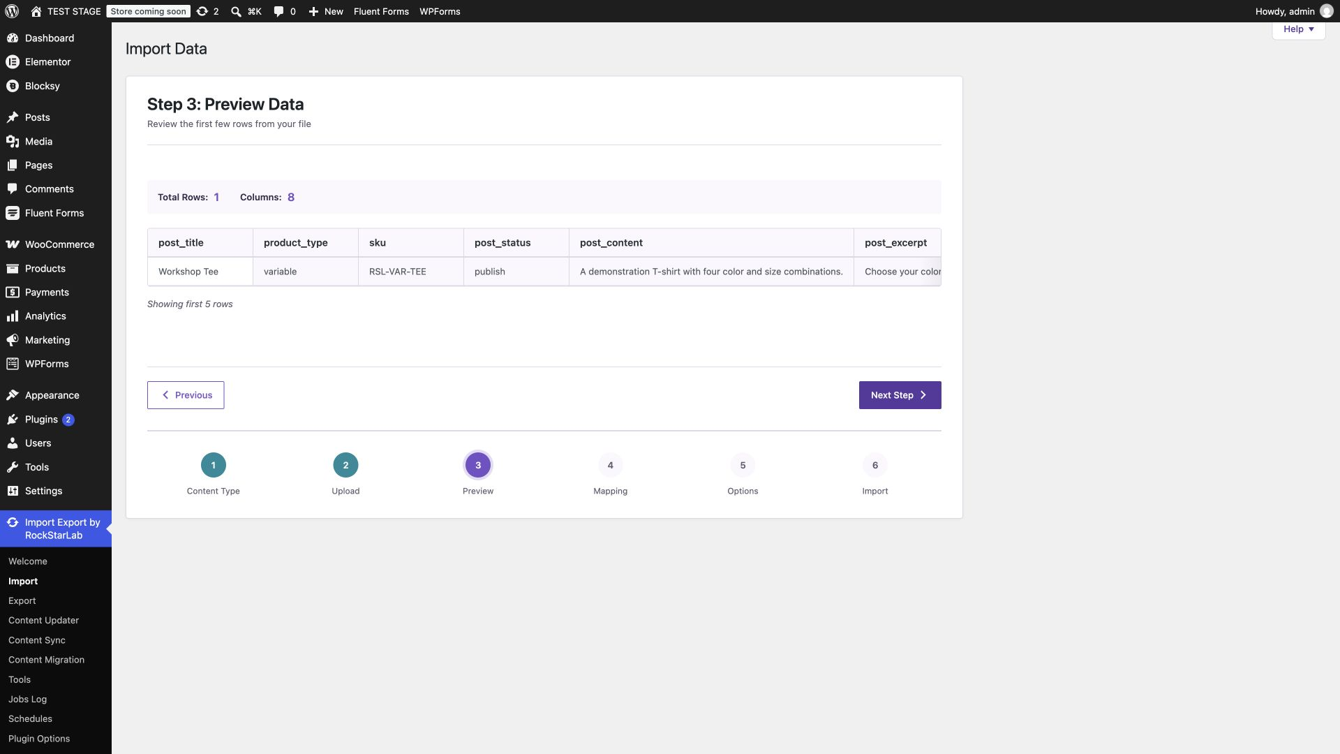Click the Blocksy sidebar icon

coord(13,86)
